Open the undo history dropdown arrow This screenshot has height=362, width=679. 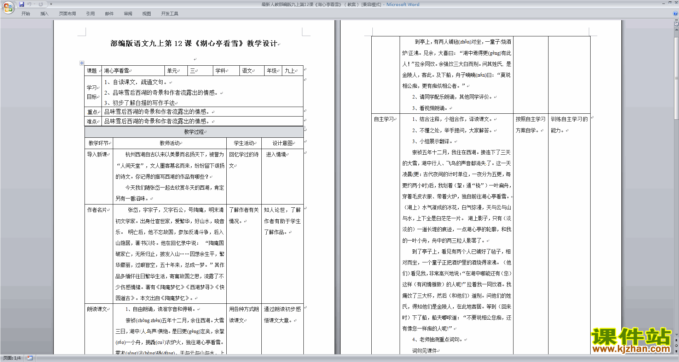click(34, 4)
